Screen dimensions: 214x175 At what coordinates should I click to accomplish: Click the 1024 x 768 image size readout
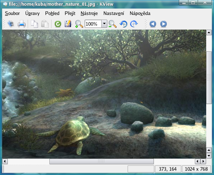(x=196, y=169)
